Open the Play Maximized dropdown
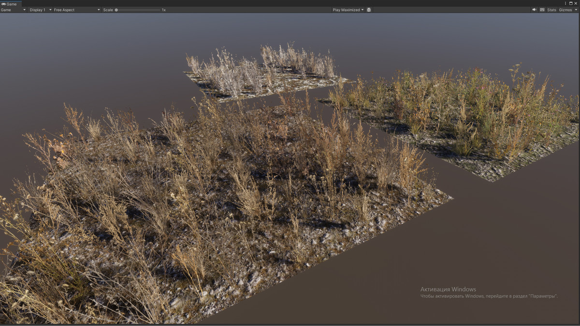This screenshot has width=580, height=326. pos(348,10)
